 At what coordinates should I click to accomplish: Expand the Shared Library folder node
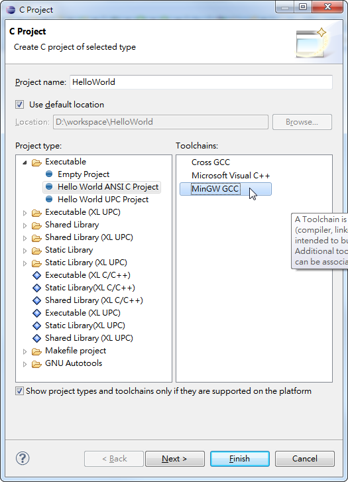[25, 225]
